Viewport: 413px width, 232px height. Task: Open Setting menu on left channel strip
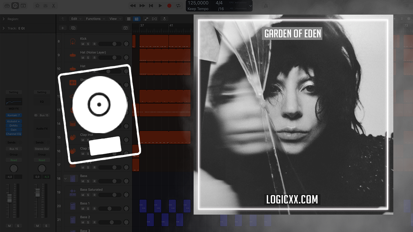(14, 92)
